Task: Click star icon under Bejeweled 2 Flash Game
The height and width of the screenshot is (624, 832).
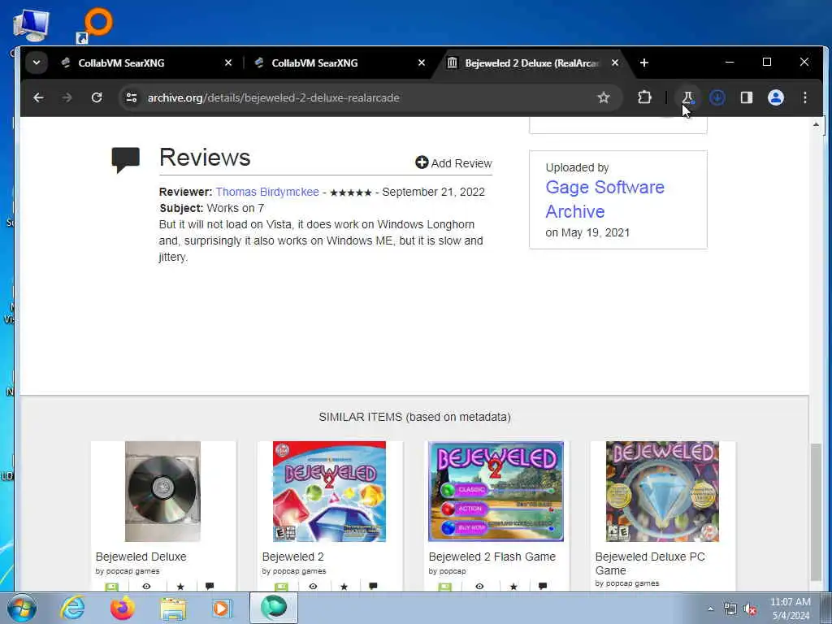Action: [513, 587]
